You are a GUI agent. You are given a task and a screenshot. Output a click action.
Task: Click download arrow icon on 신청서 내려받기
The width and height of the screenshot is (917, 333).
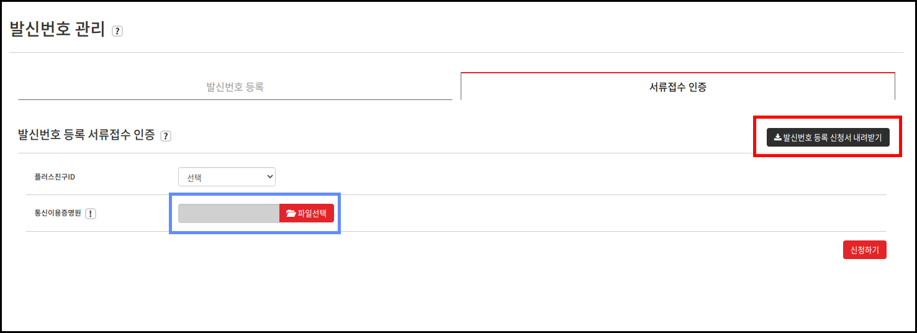click(x=777, y=137)
